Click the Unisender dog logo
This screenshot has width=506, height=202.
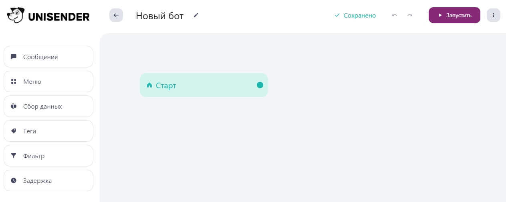pyautogui.click(x=15, y=15)
